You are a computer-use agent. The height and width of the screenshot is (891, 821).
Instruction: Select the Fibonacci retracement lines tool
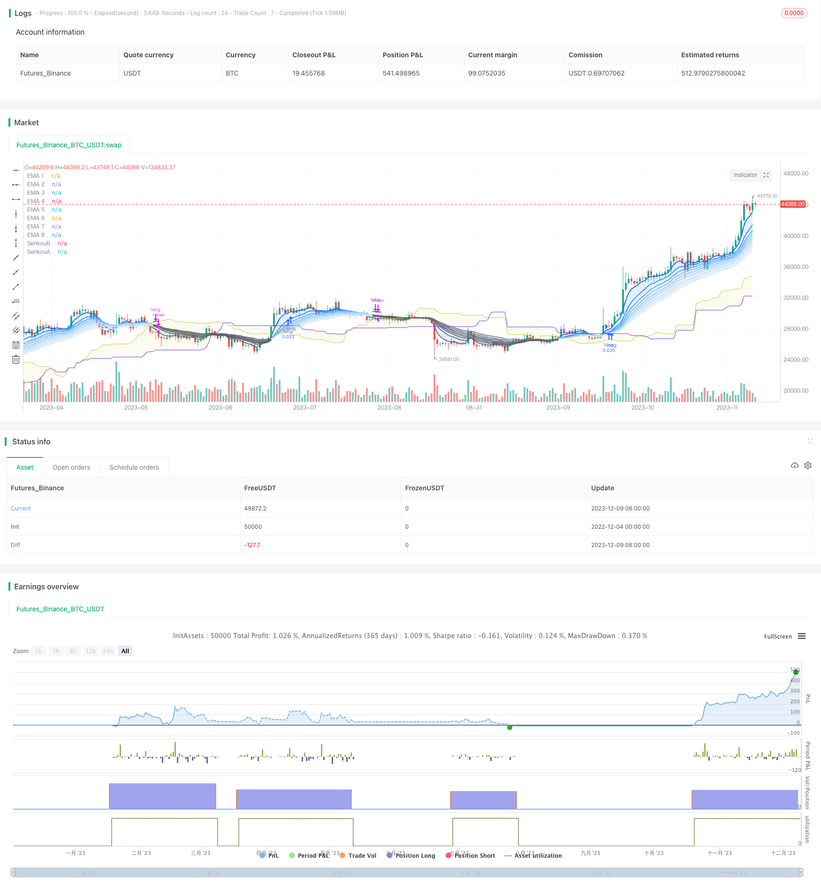[x=16, y=345]
